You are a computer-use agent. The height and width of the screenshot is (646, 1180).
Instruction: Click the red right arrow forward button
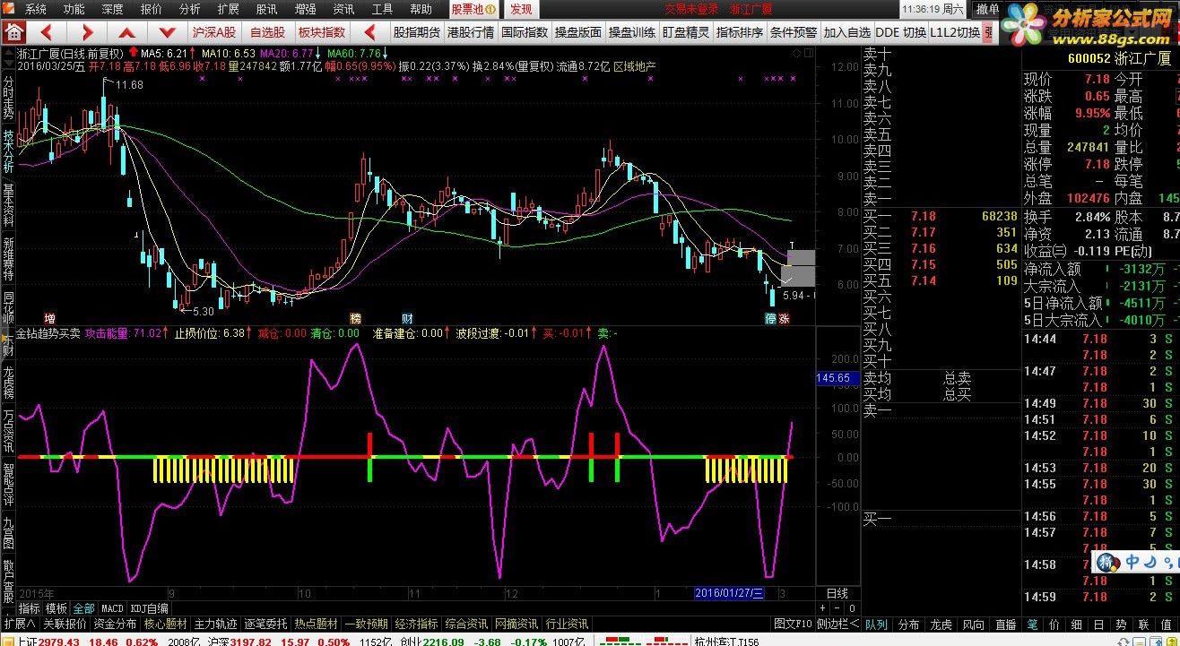87,32
